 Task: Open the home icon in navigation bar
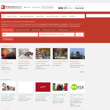[x=3, y=16]
